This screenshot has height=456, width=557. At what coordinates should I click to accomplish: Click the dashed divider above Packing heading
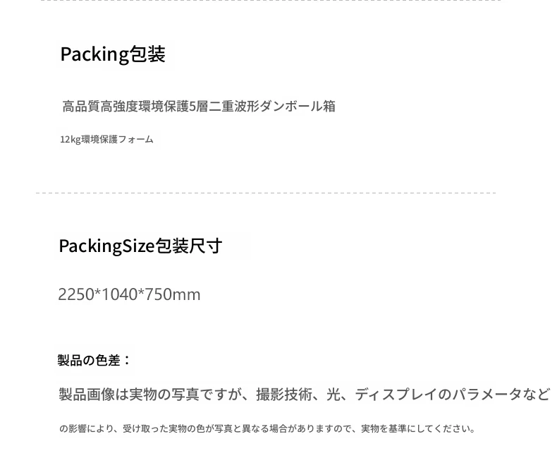click(x=271, y=1)
